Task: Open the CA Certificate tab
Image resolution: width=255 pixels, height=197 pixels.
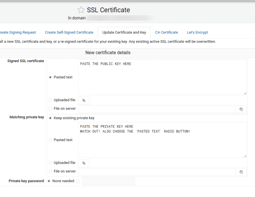Action: point(166,33)
